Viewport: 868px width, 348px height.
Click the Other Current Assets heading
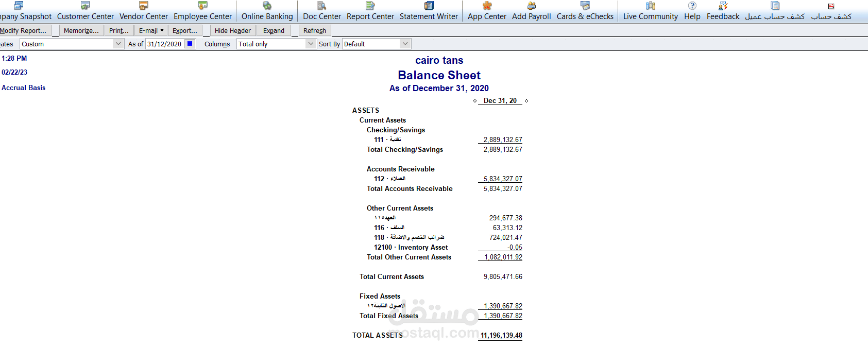pyautogui.click(x=400, y=208)
